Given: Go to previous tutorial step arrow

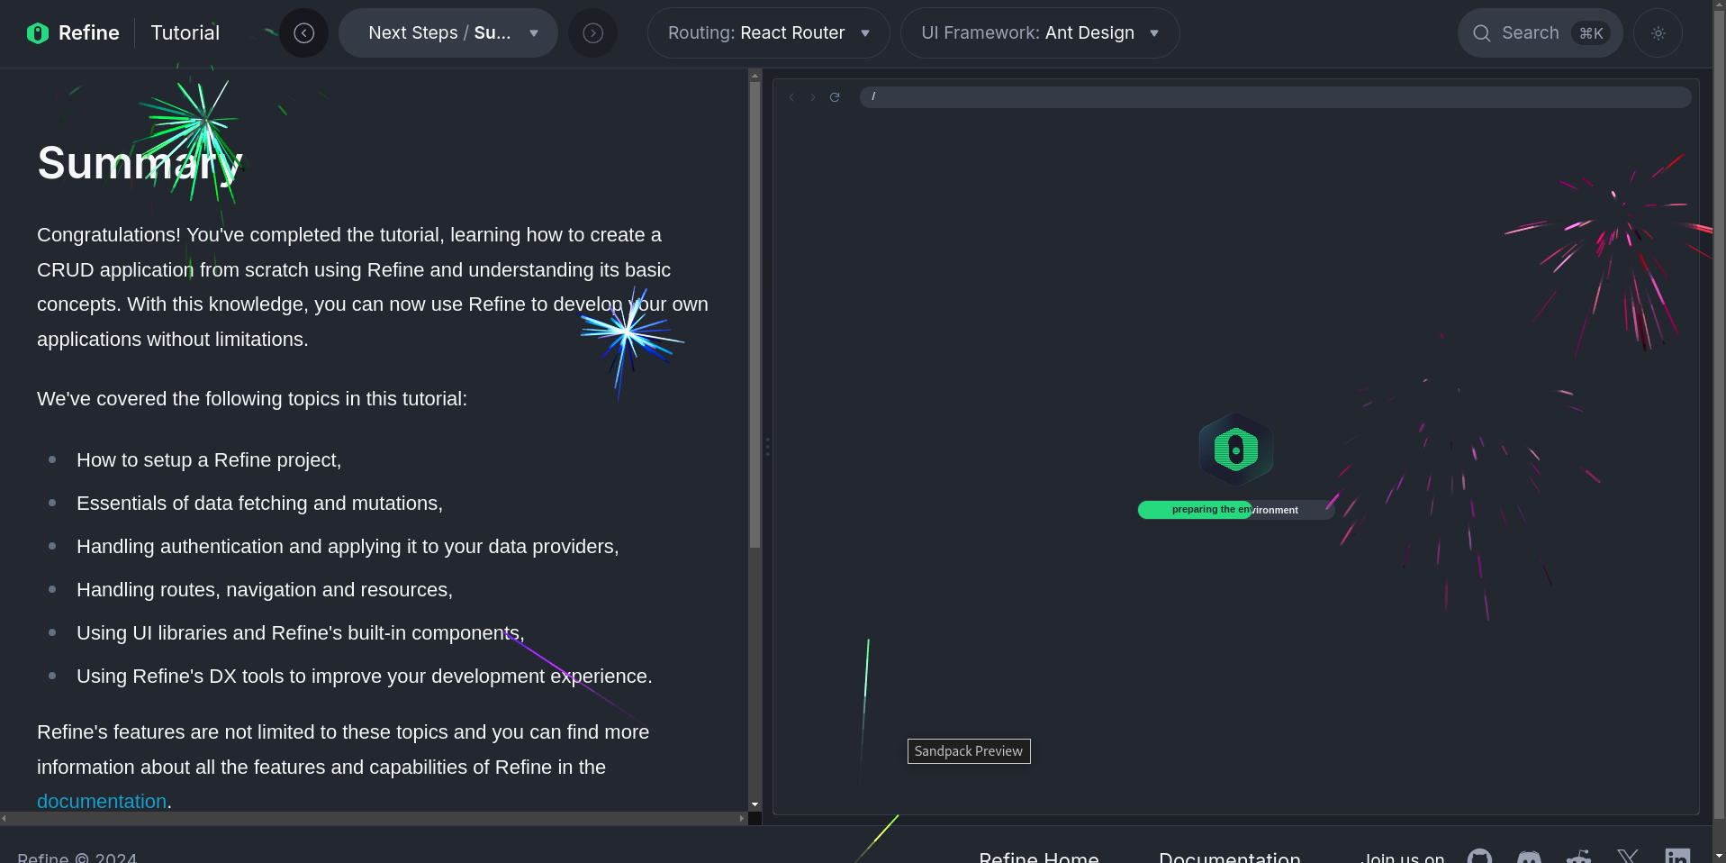Looking at the screenshot, I should tap(304, 33).
